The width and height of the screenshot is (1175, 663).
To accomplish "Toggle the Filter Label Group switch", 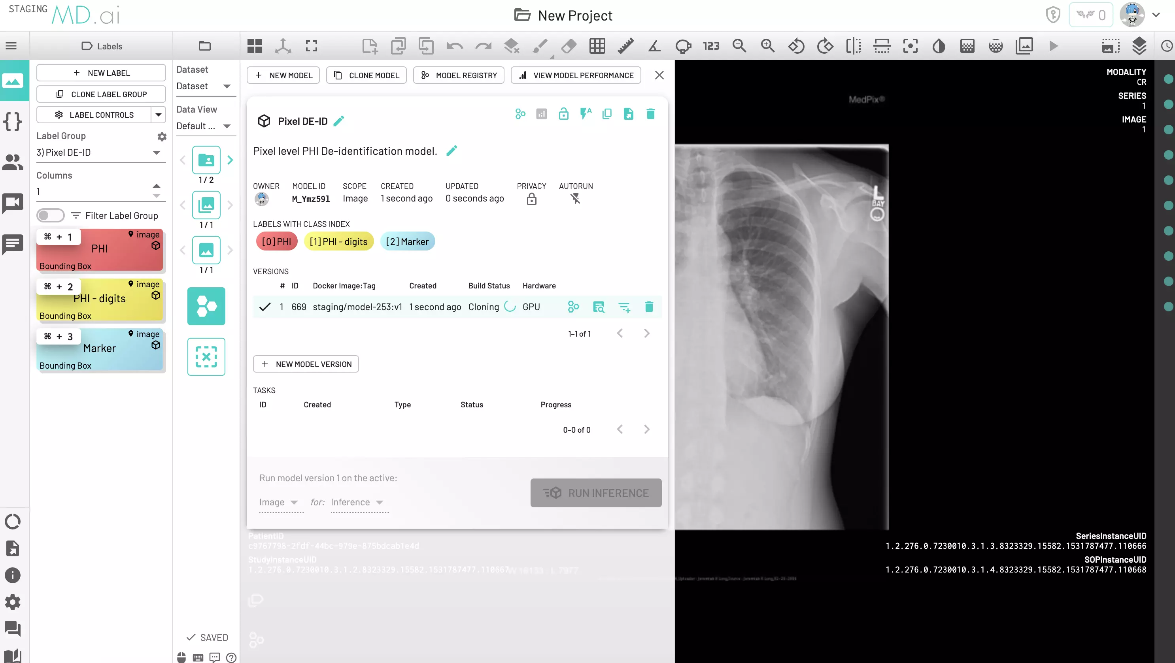I will pos(50,215).
